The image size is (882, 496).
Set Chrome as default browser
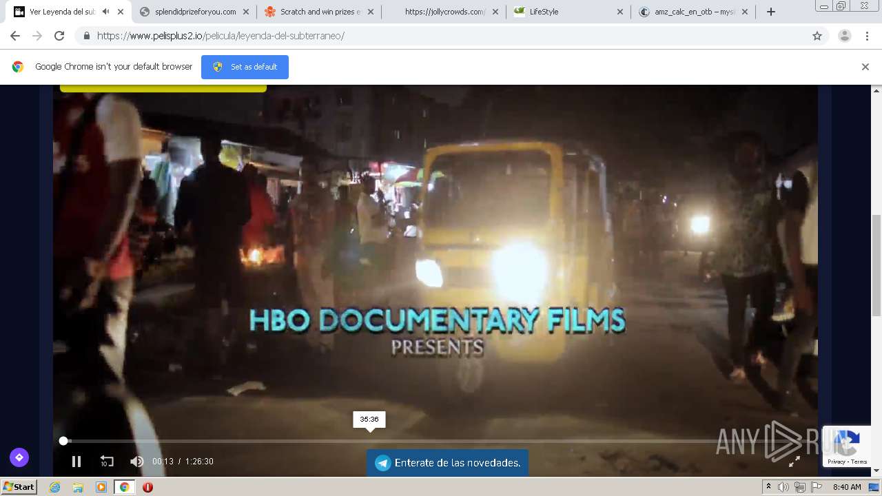[x=245, y=67]
